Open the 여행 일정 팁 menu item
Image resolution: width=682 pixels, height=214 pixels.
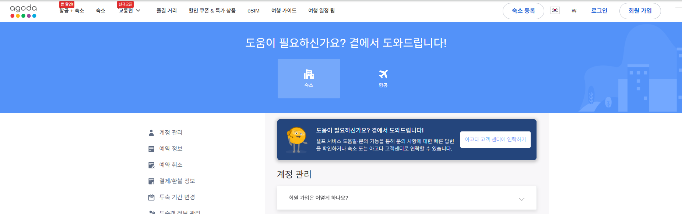[x=321, y=11]
